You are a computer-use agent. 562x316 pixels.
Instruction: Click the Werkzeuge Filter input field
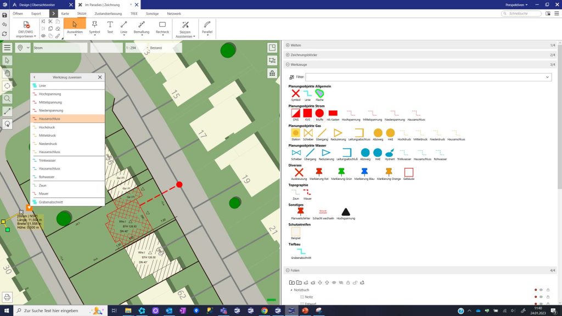[428, 77]
